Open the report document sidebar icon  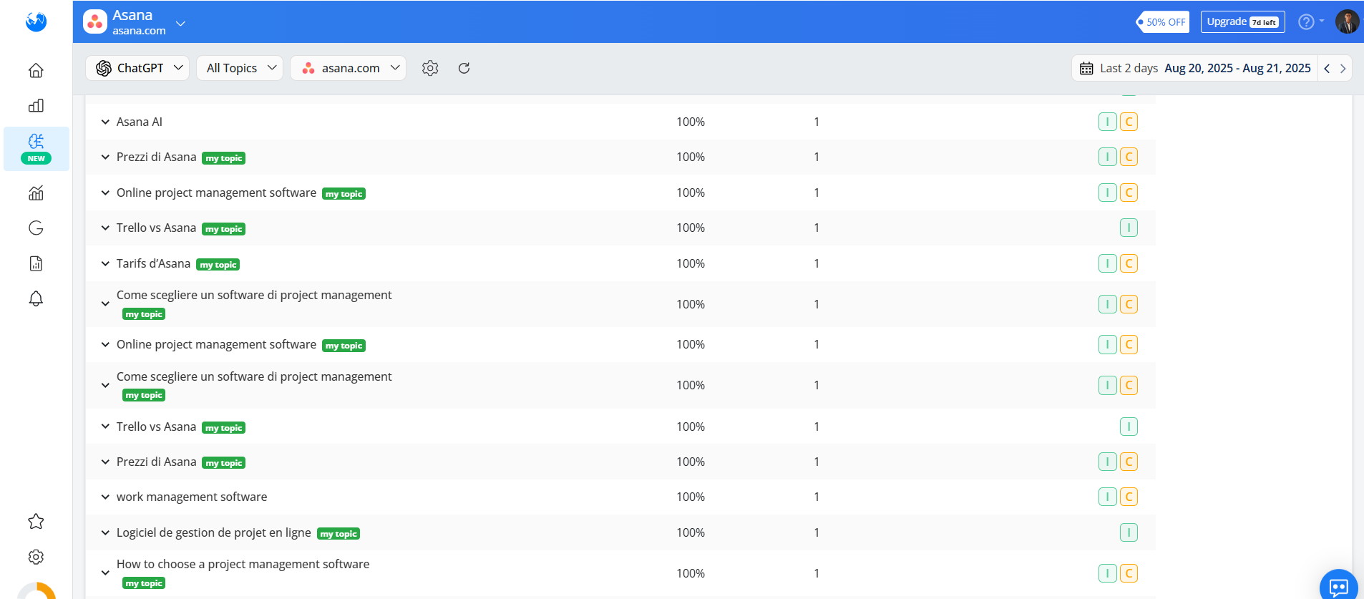coord(36,263)
